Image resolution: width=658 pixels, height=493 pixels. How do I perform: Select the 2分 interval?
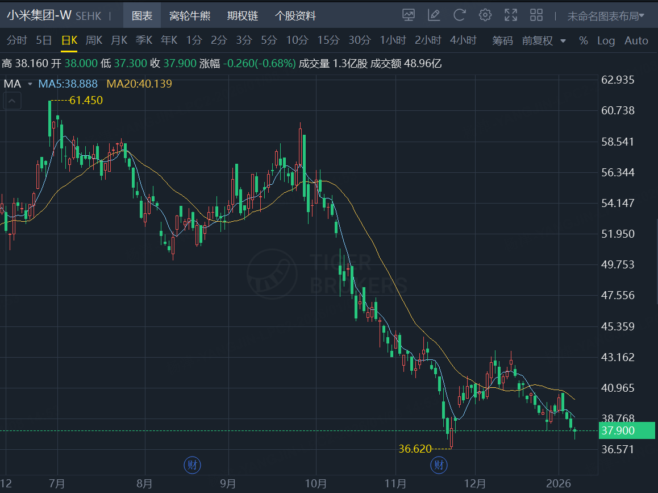point(219,40)
